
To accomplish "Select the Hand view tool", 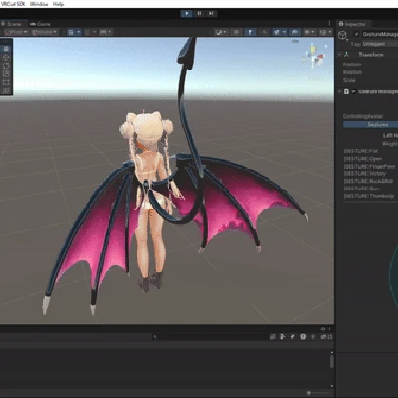I will coord(6,49).
